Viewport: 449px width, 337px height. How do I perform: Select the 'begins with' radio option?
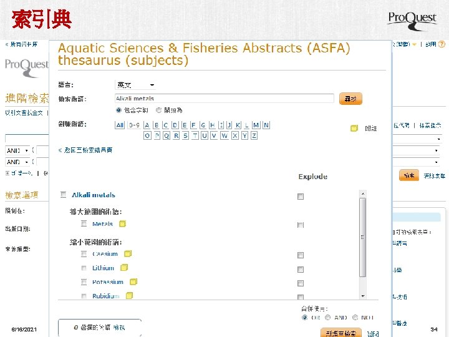(x=158, y=110)
